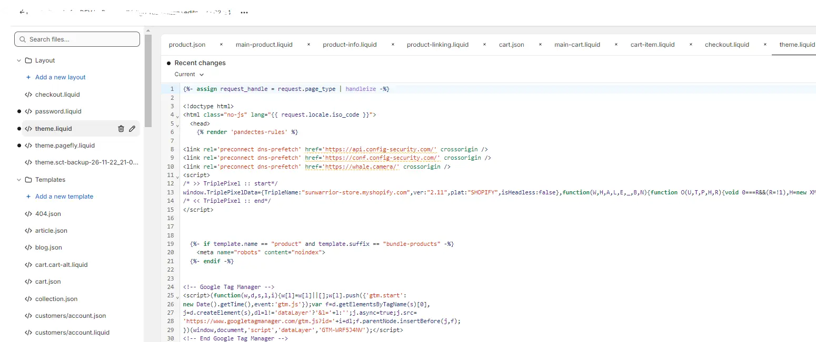Open theme.sct-backup file in the sidebar
Screen dimensions: 816x342
click(x=87, y=162)
